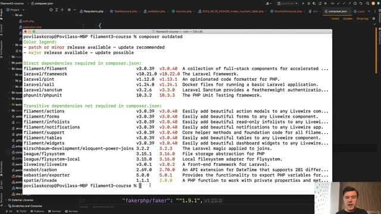Click sebastian/exporter line in terminal
This screenshot has width=381, height=214.
click(176, 175)
